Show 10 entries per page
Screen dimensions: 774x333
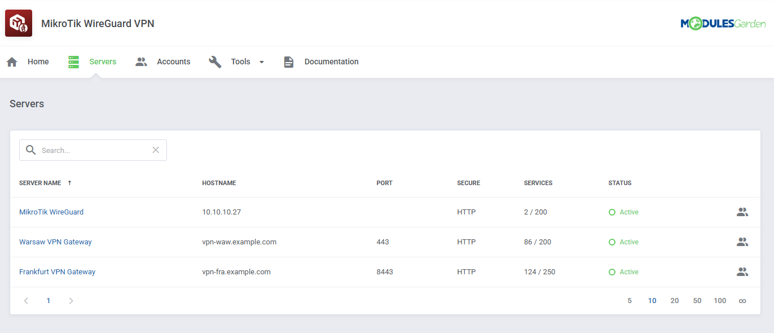tap(652, 301)
